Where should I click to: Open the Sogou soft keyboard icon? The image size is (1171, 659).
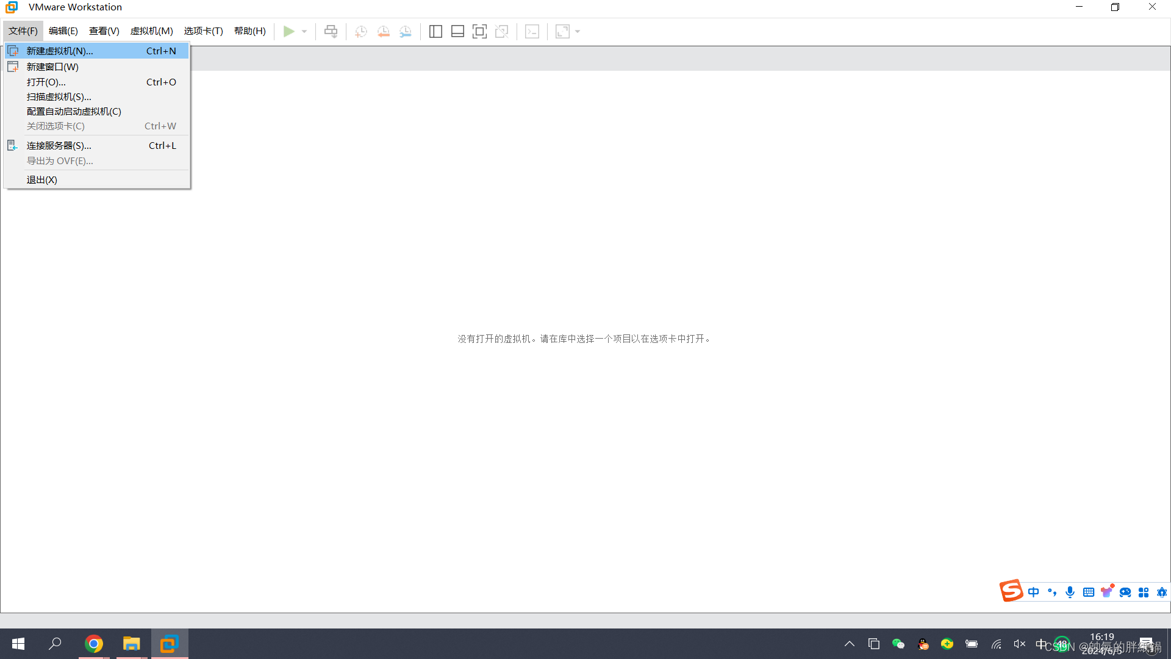tap(1089, 592)
